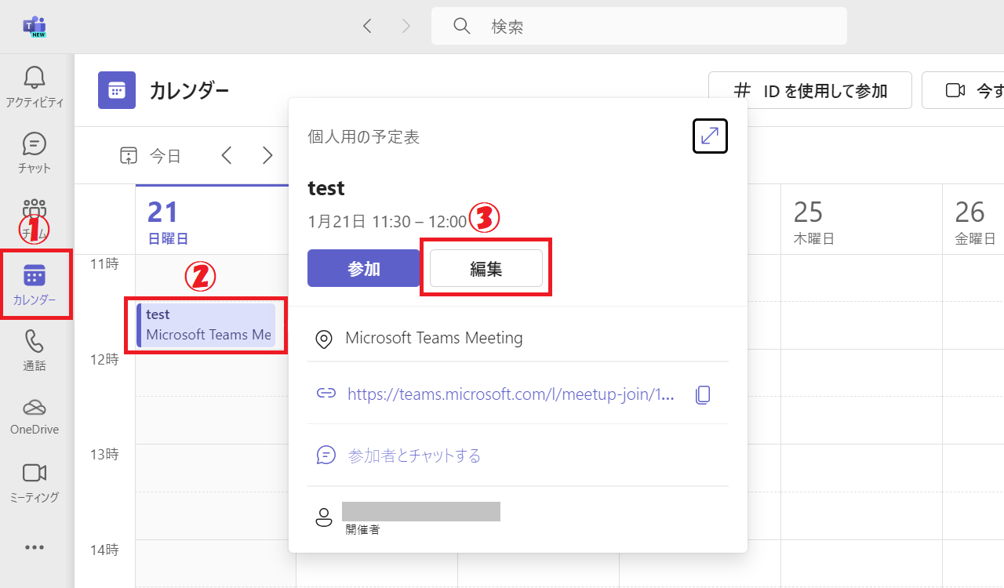Click the 個人用の予定表 label
1004x588 pixels.
point(363,137)
